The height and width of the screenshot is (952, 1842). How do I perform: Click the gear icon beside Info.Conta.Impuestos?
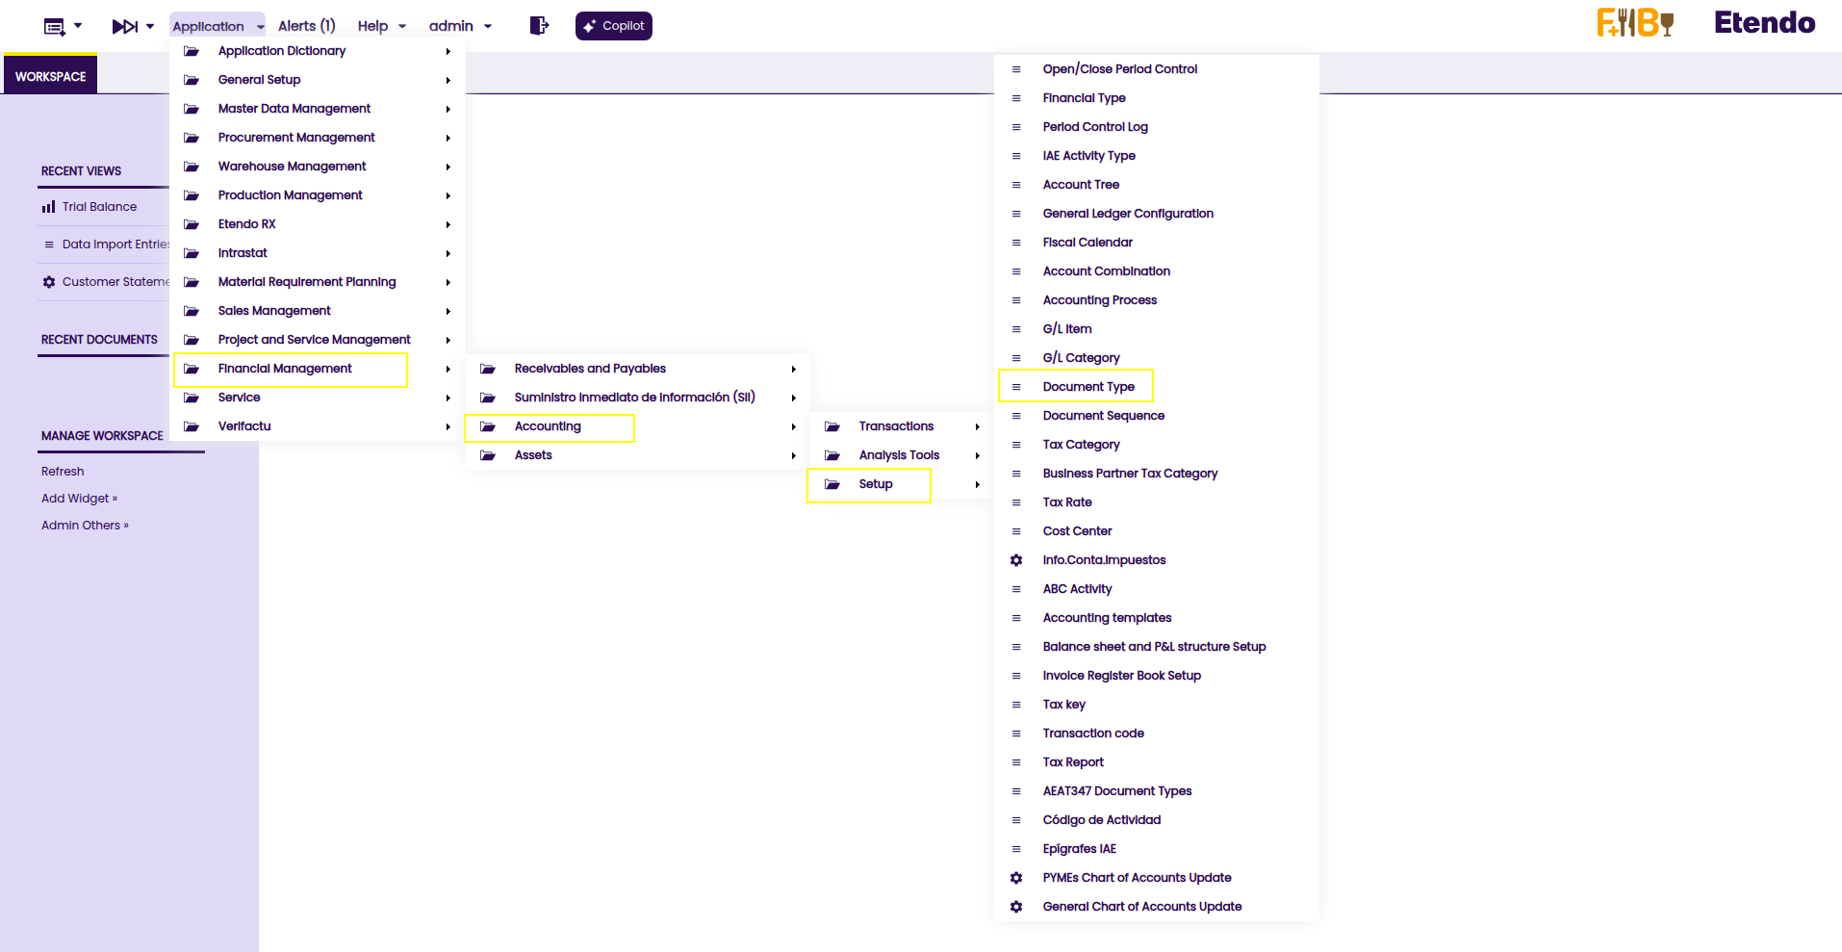pos(1016,560)
